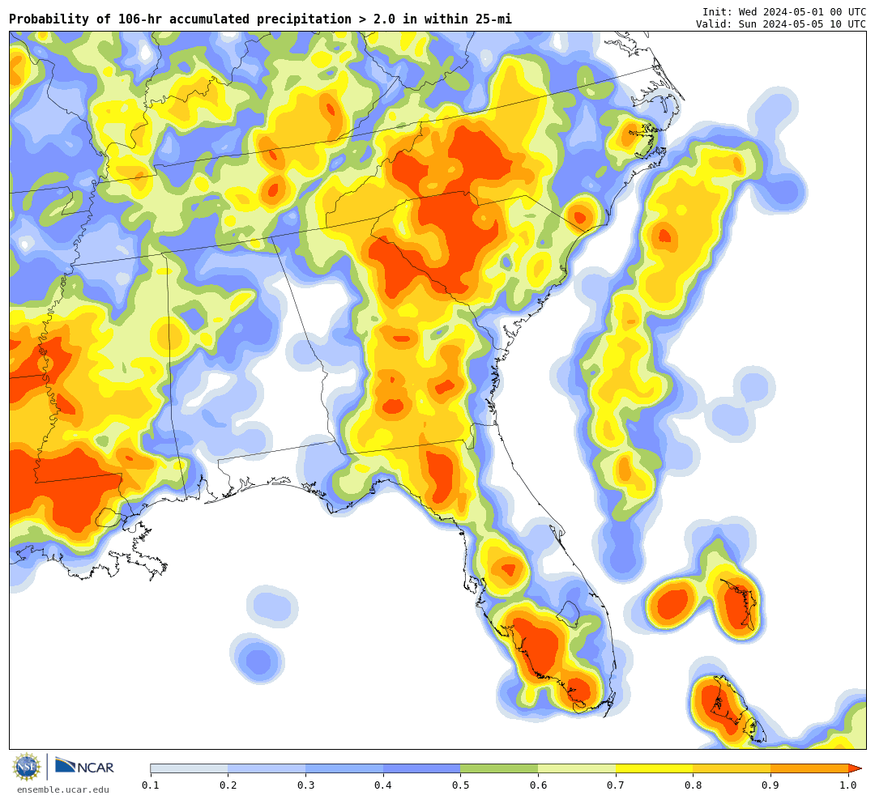Click the orange 0.9–1.0 colorbar segment

click(809, 768)
